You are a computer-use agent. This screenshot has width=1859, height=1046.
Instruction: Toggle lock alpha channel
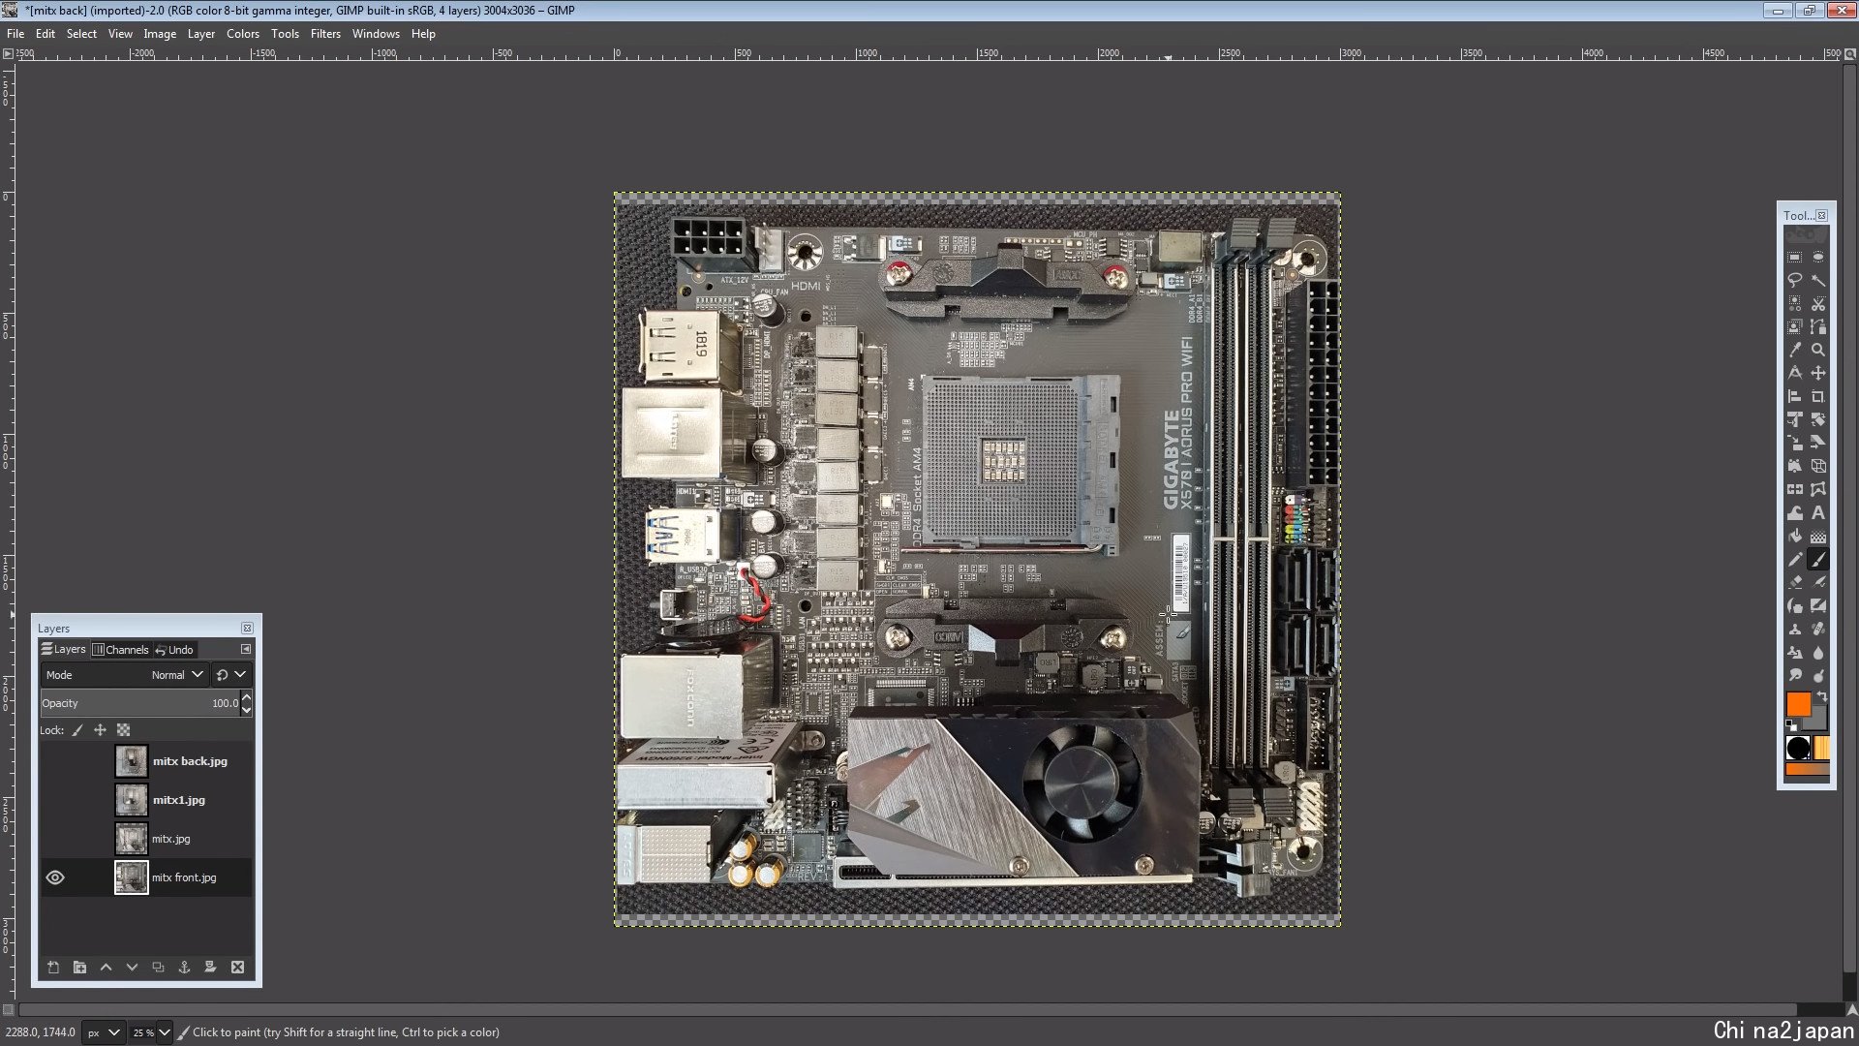tap(123, 730)
